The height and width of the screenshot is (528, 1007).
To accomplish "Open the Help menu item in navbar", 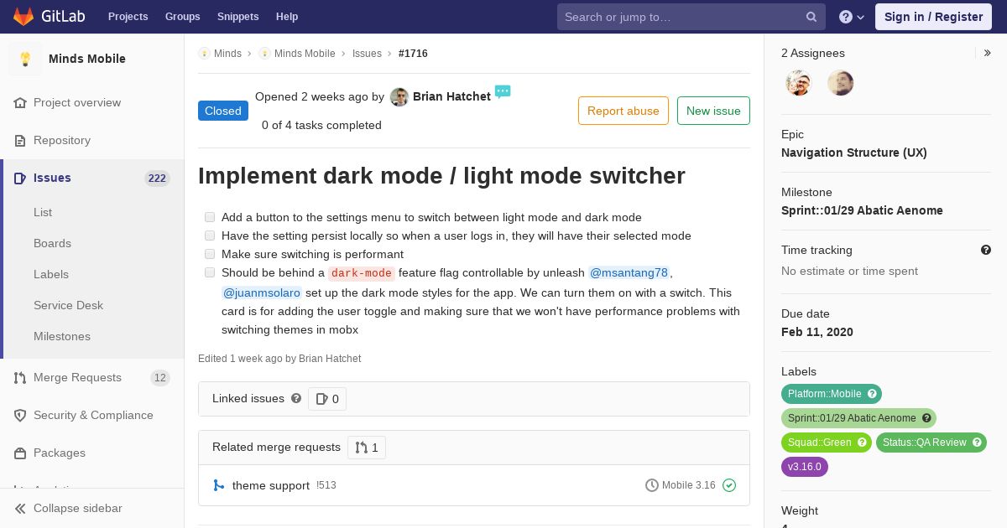I will (287, 17).
